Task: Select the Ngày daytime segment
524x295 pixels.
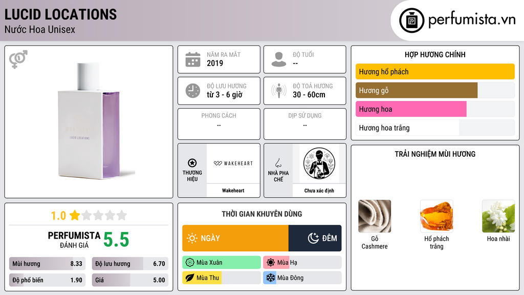Action: (235, 238)
